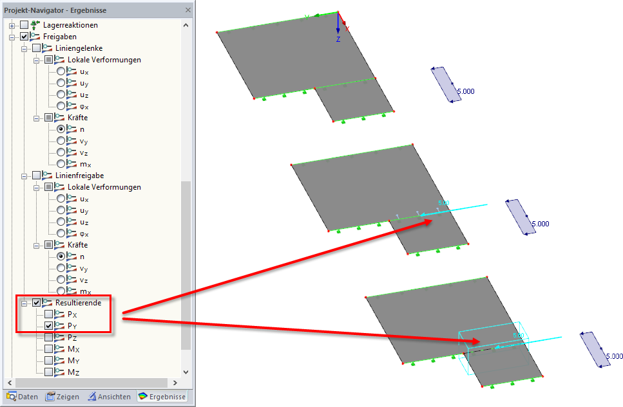Screen dimensions: 623x407
Task: Select vz radio under Liniengelenke Kräfte
Action: point(61,152)
